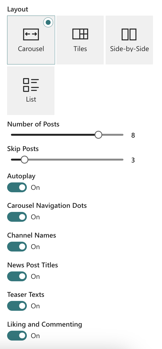The image size is (162, 349).
Task: Switch off News Post Titles
Action: [x=17, y=277]
